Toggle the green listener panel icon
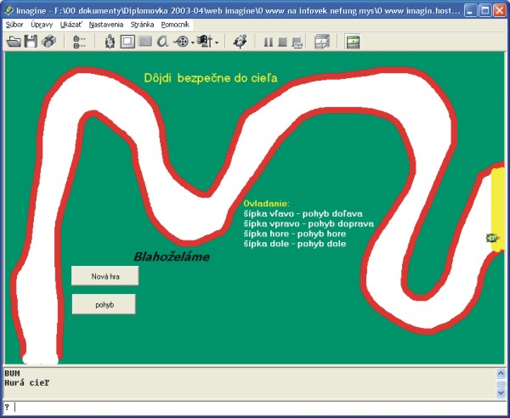510x418 pixels. coord(353,42)
